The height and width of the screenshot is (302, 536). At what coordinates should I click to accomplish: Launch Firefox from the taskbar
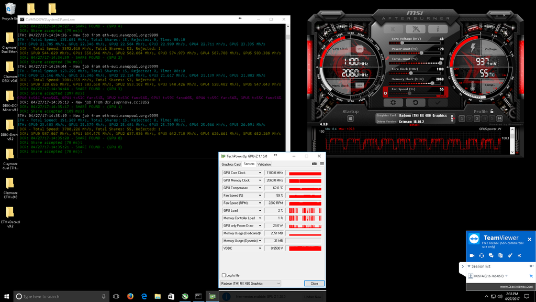(x=130, y=297)
